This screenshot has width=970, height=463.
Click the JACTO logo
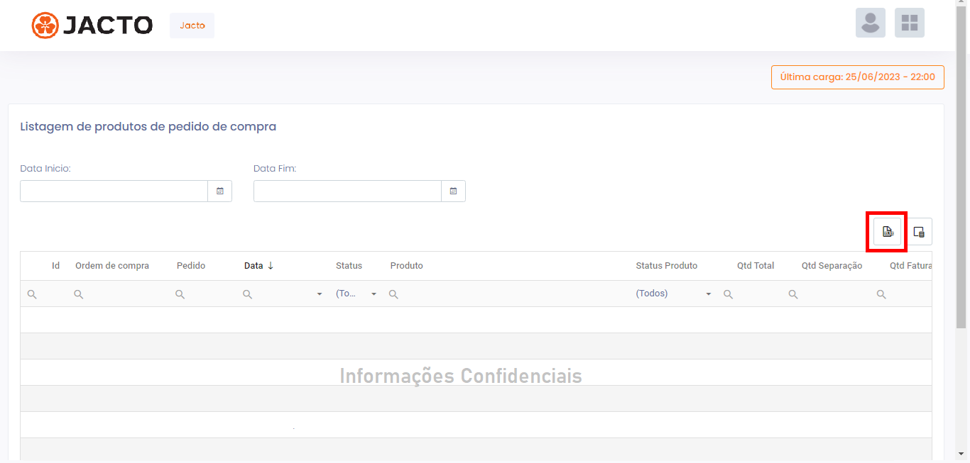tap(92, 26)
